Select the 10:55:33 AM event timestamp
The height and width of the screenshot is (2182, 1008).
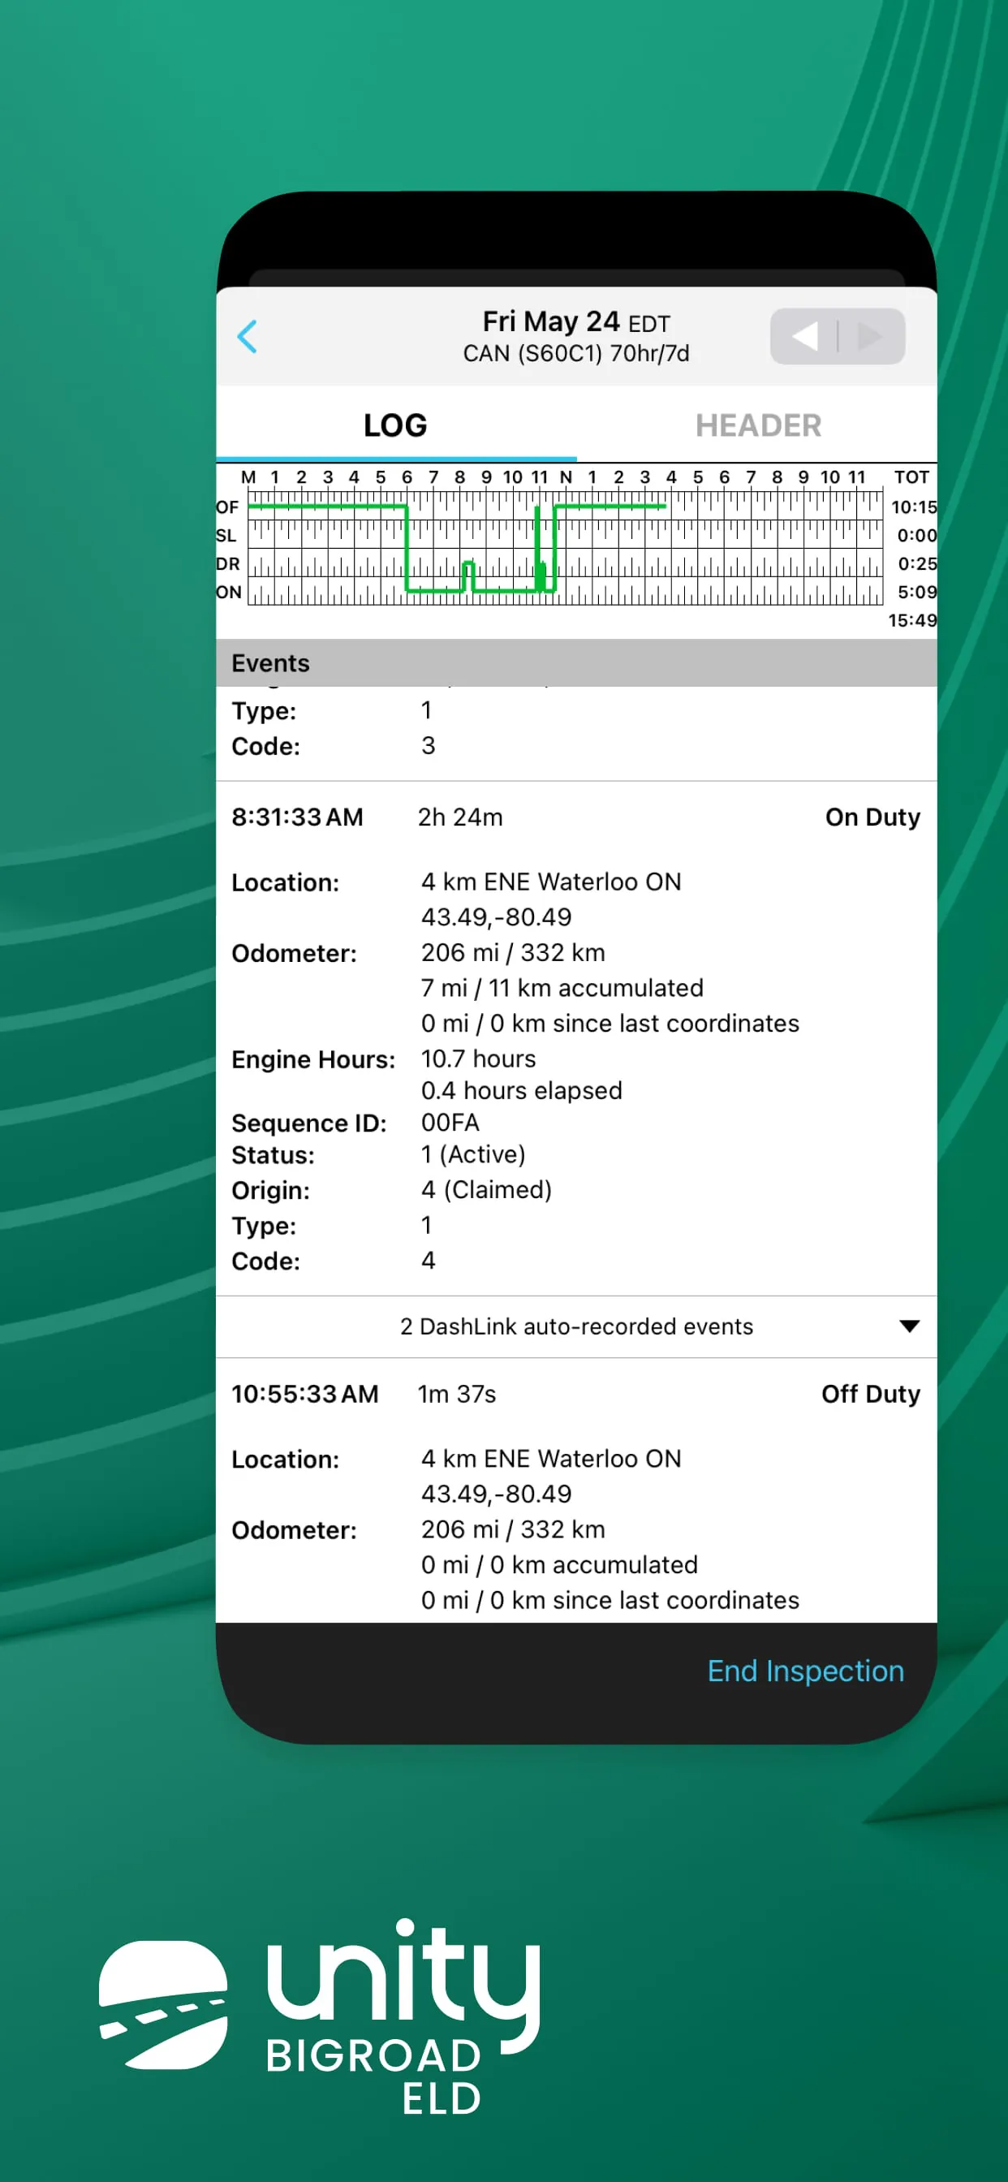[x=305, y=1394]
